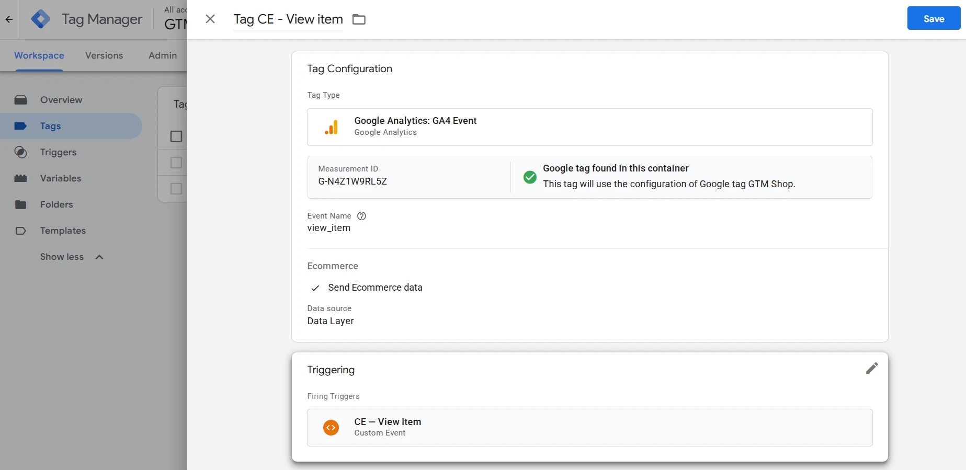The height and width of the screenshot is (470, 966).
Task: Close the tag editor panel
Action: coord(210,19)
